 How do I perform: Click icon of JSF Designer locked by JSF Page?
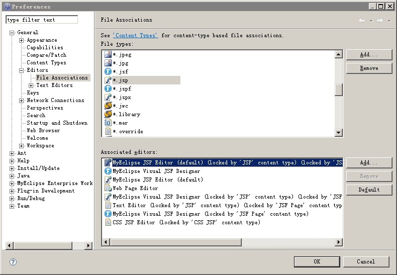(108, 214)
